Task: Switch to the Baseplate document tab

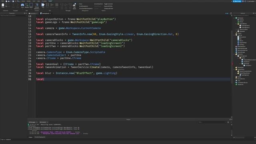Action: (x=33, y=13)
